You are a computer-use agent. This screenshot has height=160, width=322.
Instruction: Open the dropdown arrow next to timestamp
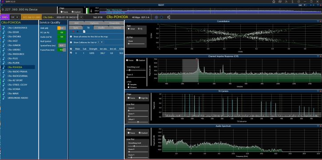click(81, 17)
